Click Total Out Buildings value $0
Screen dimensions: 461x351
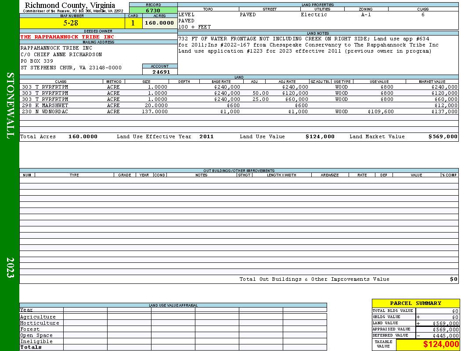pos(454,279)
